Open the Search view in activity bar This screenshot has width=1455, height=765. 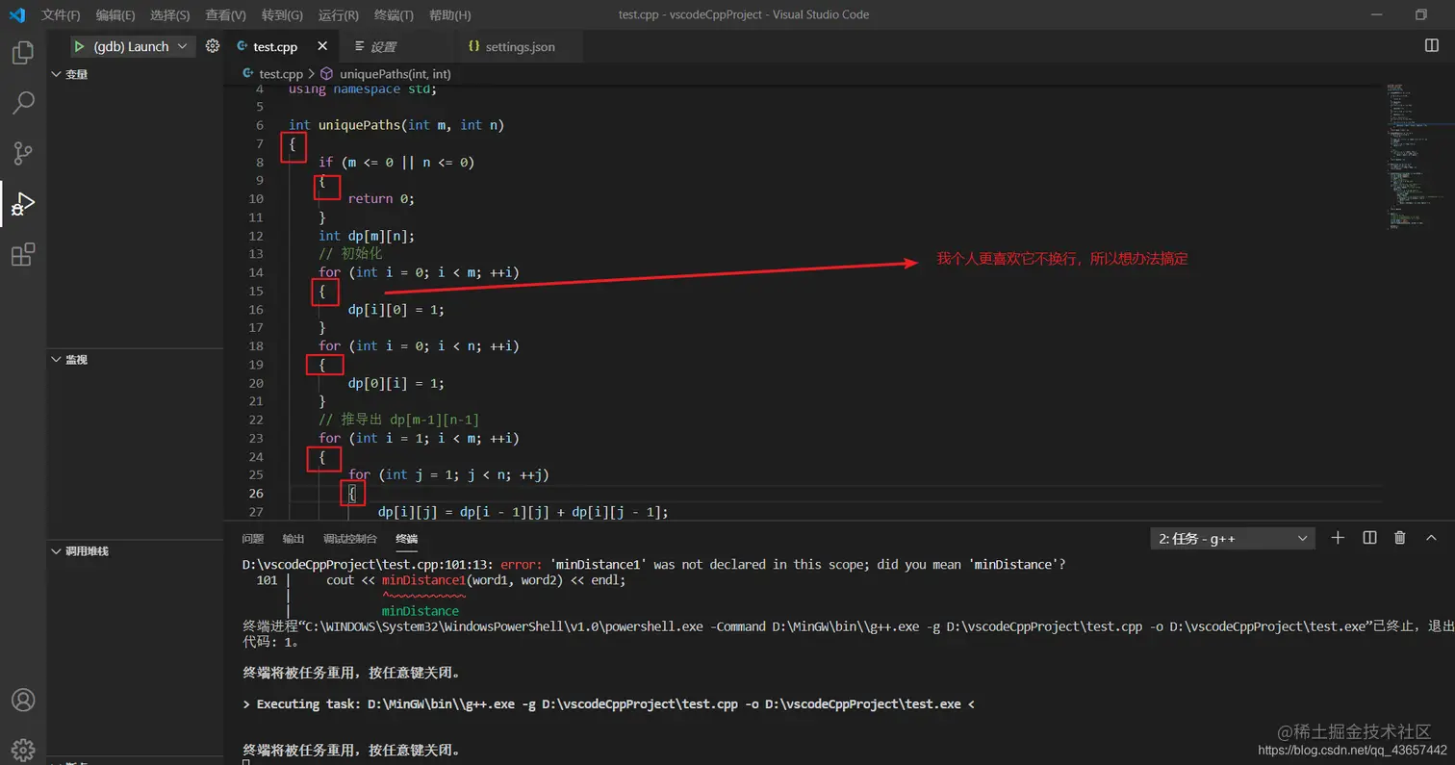pyautogui.click(x=23, y=103)
